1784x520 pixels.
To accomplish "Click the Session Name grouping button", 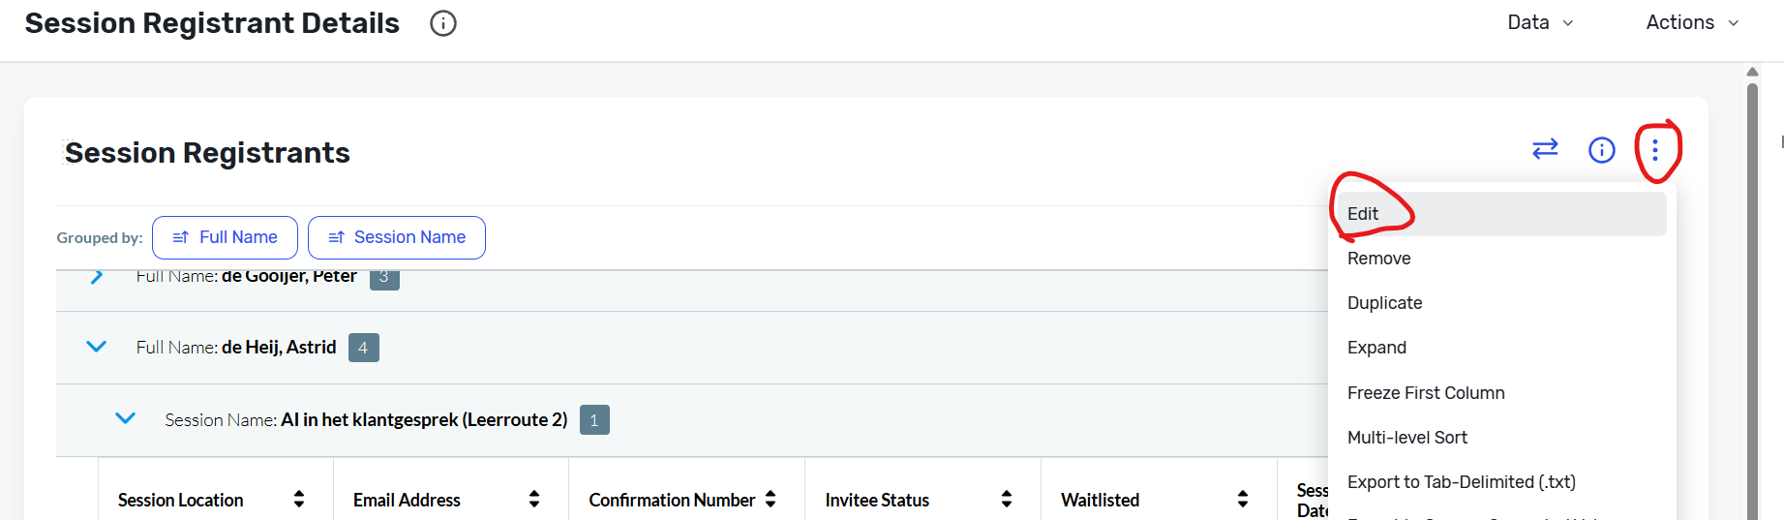I will pyautogui.click(x=397, y=237).
